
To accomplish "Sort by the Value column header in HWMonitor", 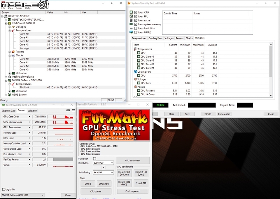I will point(54,12).
